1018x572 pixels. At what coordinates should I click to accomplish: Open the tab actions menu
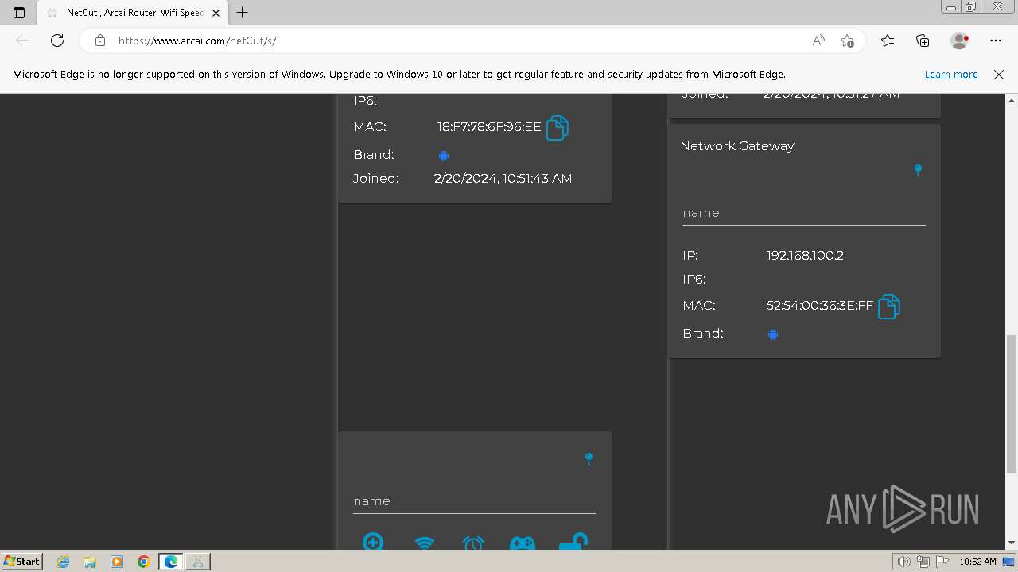coord(19,13)
